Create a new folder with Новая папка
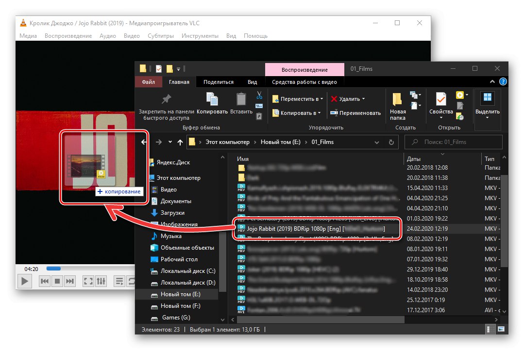 click(x=398, y=107)
